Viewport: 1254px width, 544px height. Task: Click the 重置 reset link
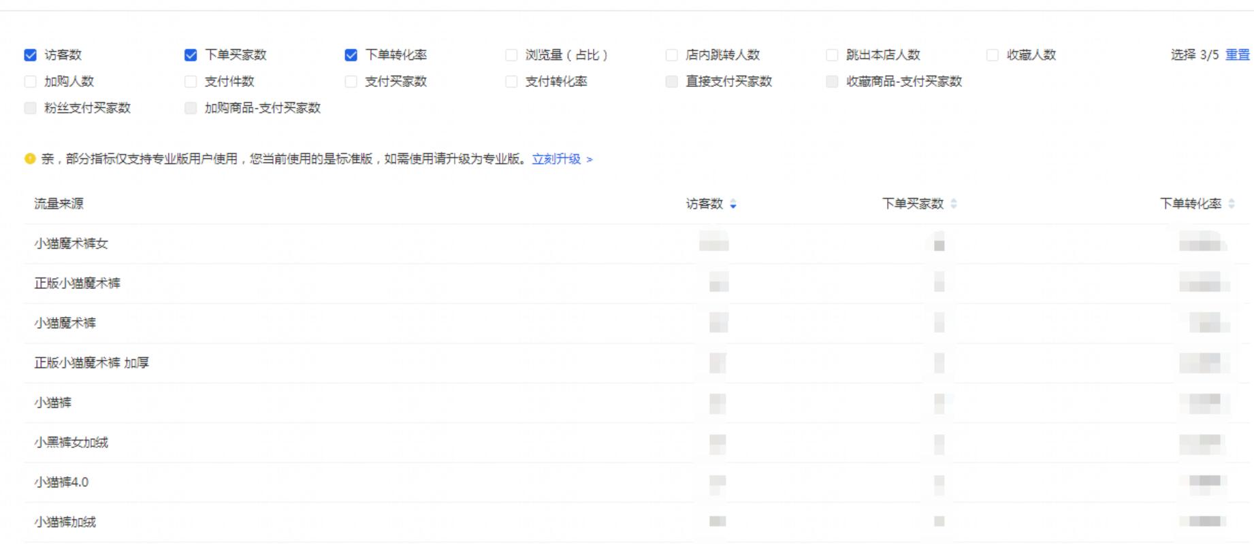click(1238, 55)
